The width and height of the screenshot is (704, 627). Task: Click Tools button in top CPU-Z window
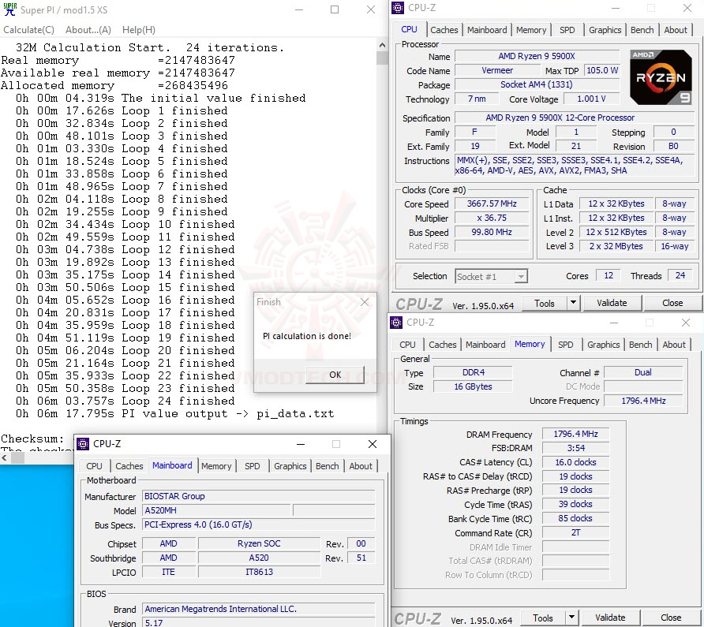544,304
